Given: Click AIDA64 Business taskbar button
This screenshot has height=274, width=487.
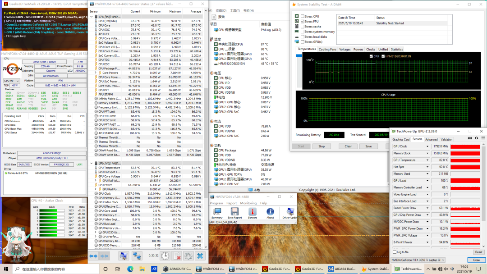Looking at the screenshot, I should click(342, 269).
